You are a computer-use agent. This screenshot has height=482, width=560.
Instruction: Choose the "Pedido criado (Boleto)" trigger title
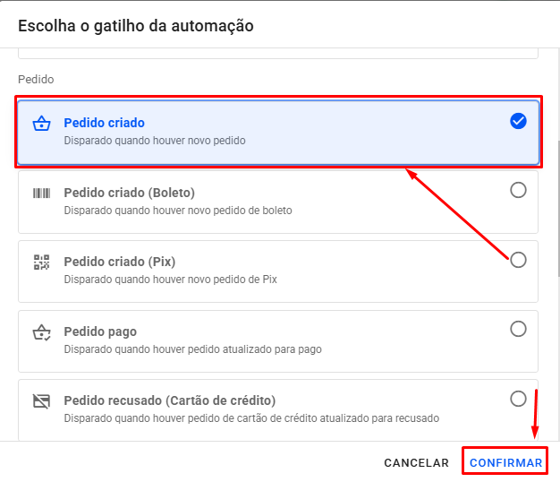point(129,193)
